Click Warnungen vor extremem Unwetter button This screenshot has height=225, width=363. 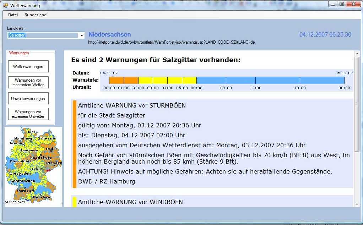pos(28,114)
